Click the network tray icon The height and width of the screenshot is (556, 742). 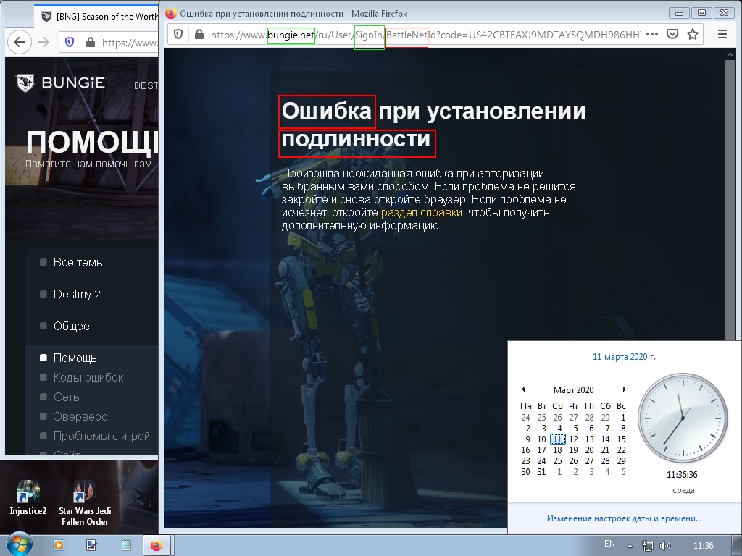647,546
